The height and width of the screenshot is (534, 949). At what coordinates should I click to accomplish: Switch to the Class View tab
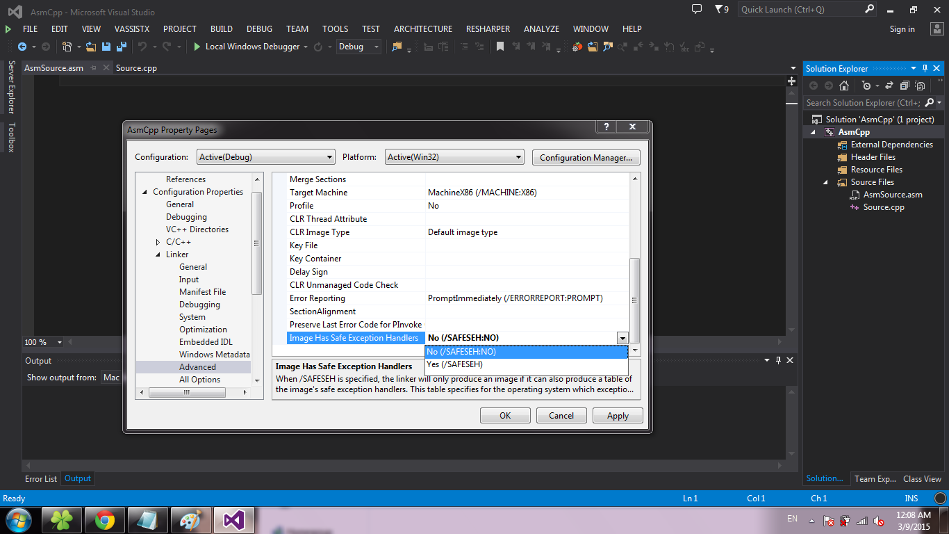point(922,478)
